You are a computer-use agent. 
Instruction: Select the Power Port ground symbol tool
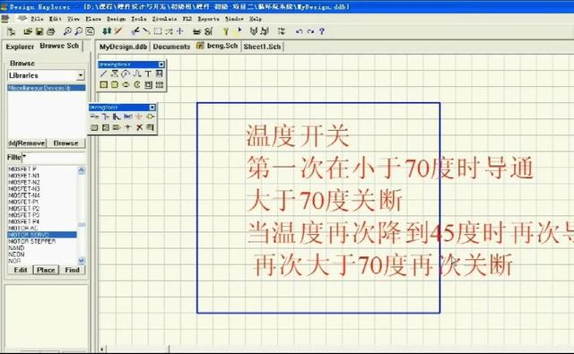click(x=139, y=117)
